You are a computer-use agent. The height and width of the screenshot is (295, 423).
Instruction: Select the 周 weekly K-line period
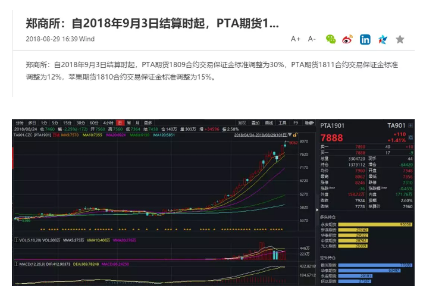129,123
